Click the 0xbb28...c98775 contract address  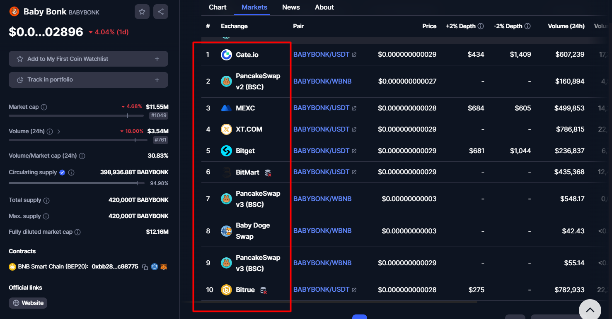[x=115, y=267]
